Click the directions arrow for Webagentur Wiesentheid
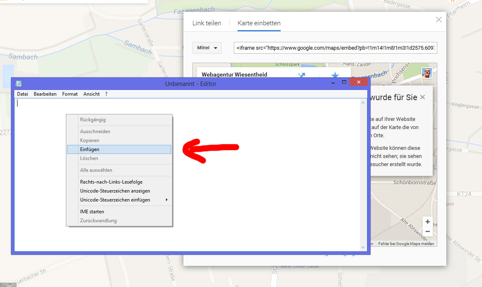Viewport: 482px width, 287px height. tap(301, 74)
